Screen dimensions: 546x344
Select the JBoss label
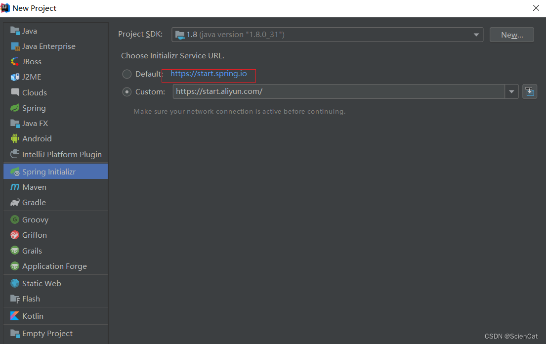(32, 62)
